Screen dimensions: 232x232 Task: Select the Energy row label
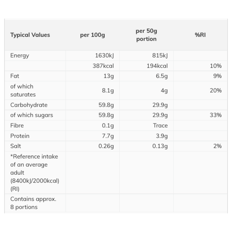pos(20,55)
